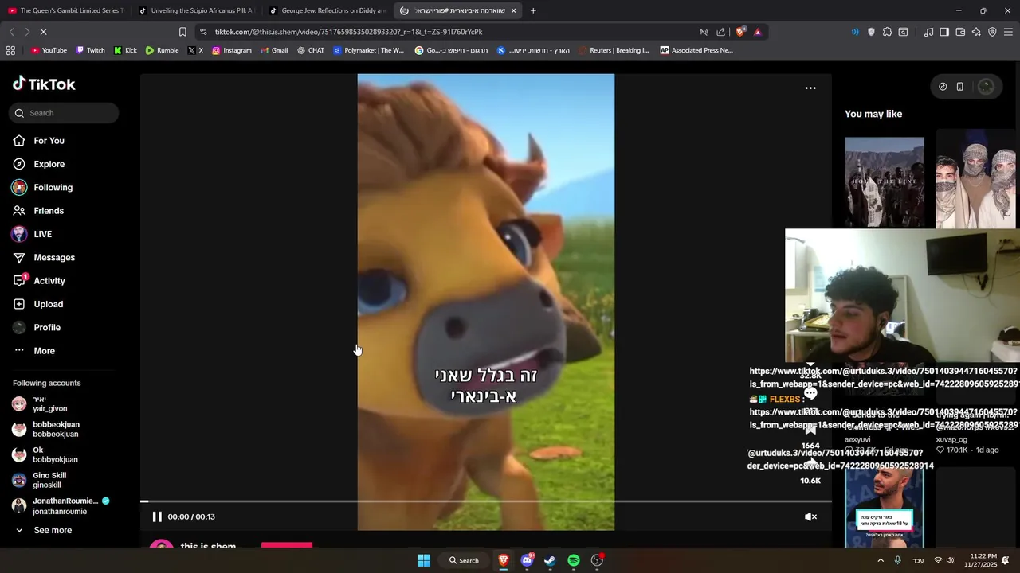Open the Rumble bookmark
This screenshot has width=1020, height=573.
click(162, 50)
